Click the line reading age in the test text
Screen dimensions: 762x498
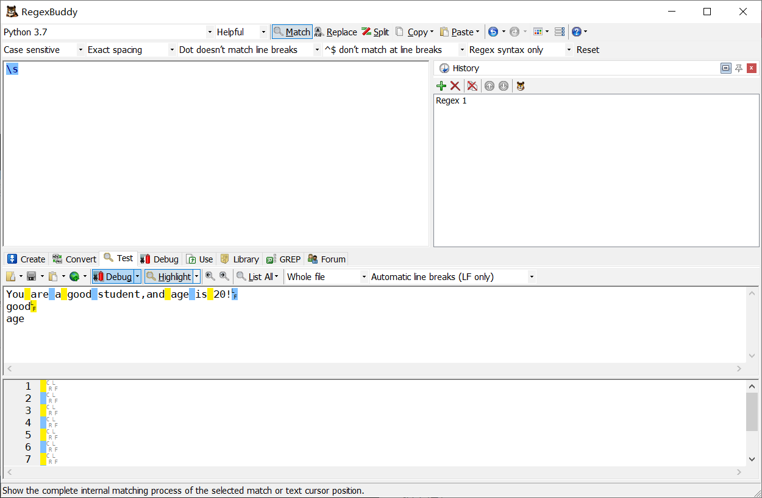pos(15,319)
